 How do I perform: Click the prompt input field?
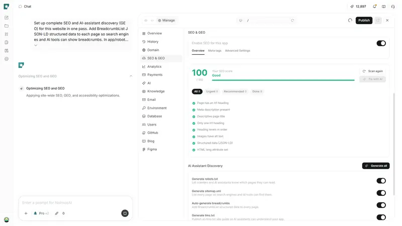click(75, 203)
